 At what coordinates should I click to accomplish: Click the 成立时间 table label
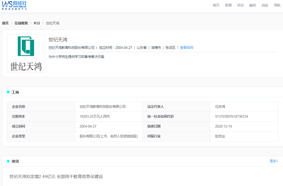[x=18, y=127]
